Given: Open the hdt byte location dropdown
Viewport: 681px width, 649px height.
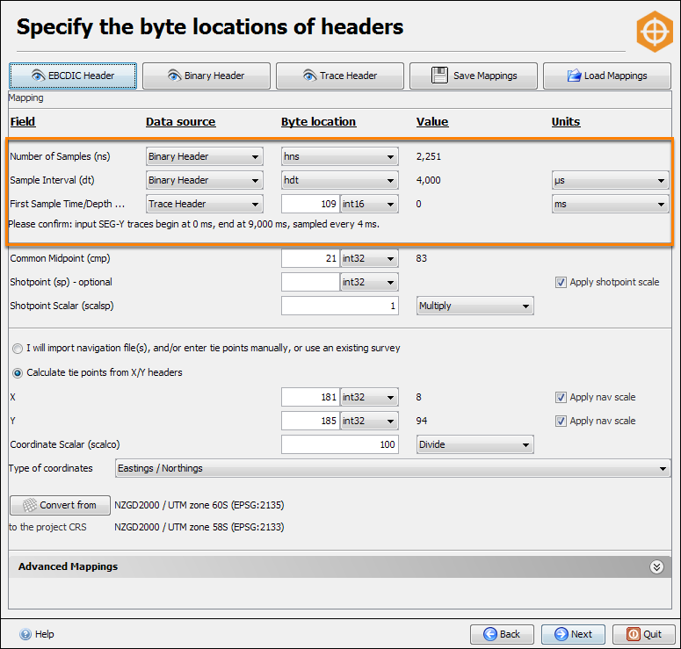Looking at the screenshot, I should (340, 180).
